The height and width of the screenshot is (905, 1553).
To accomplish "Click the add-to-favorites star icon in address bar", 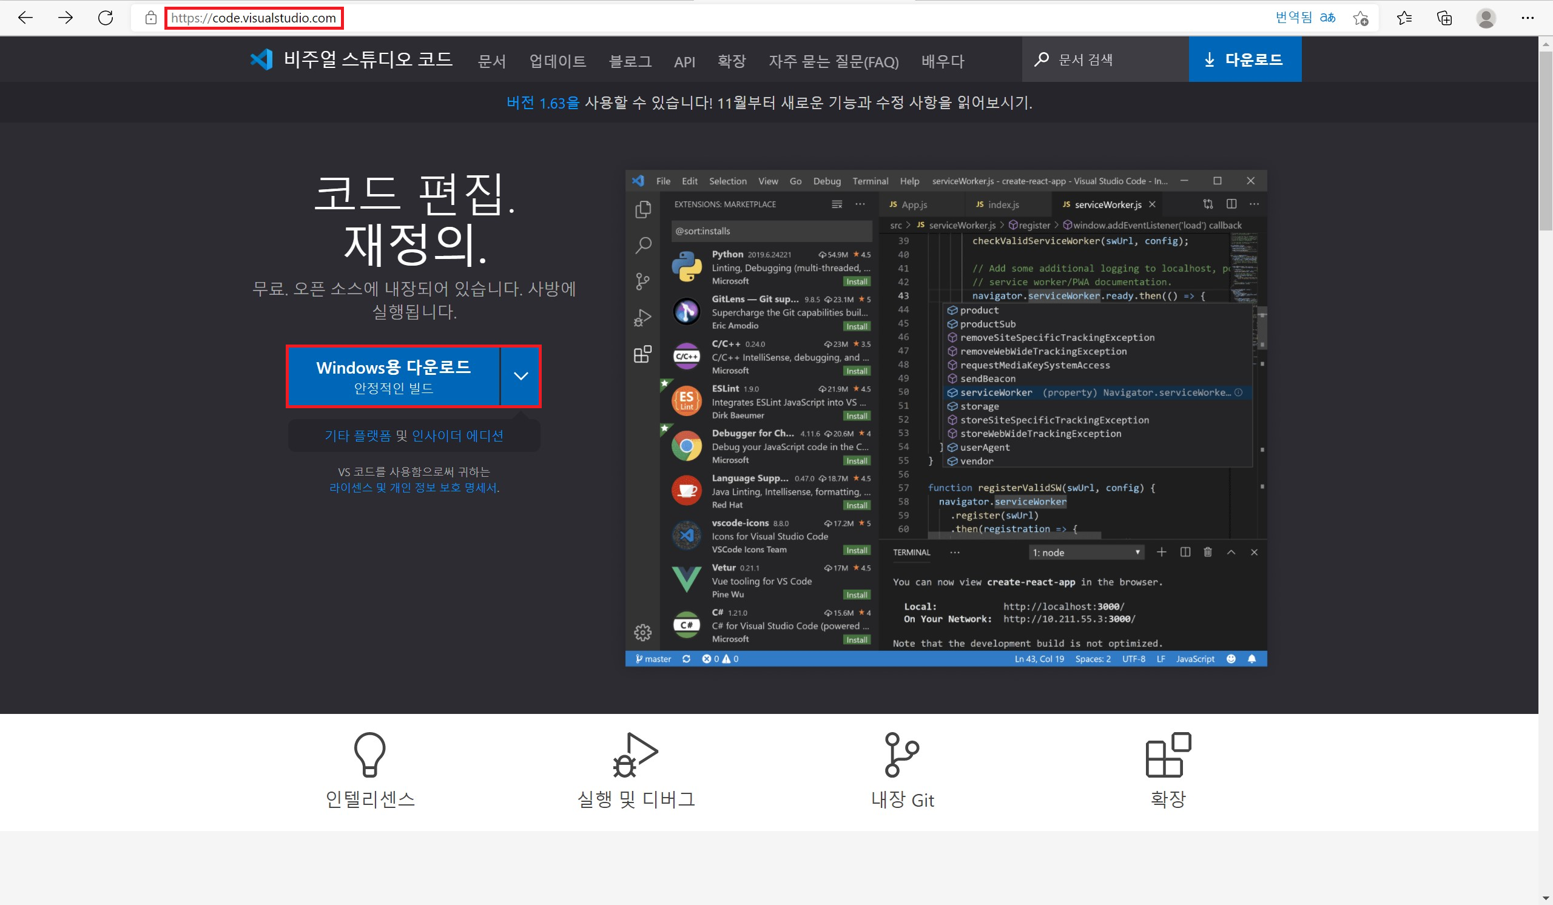I will [x=1361, y=18].
